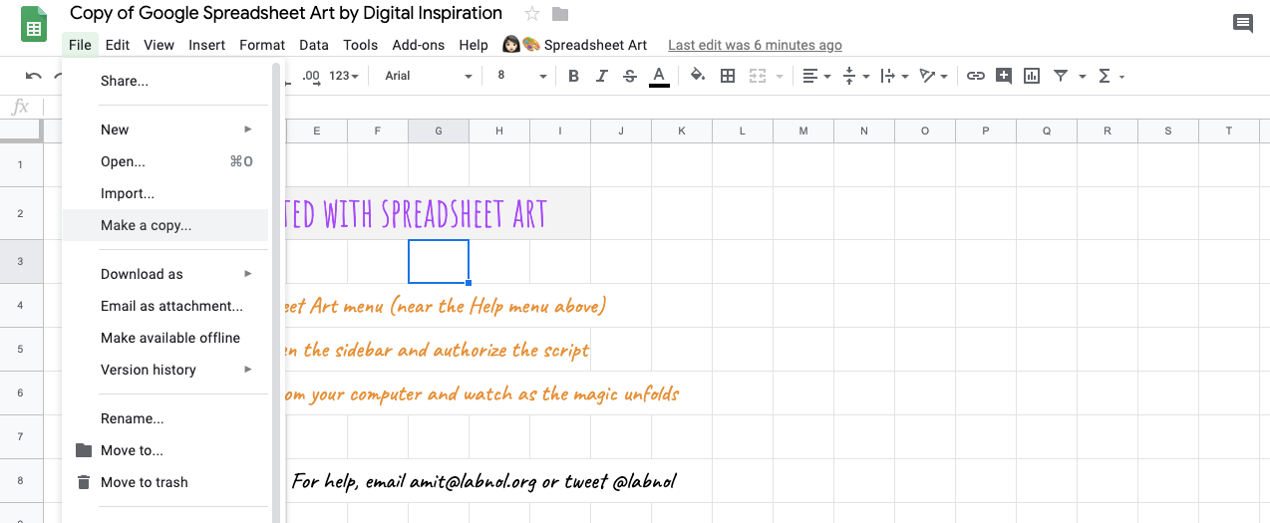Click the merge cells icon
This screenshot has width=1270, height=523.
coord(758,76)
